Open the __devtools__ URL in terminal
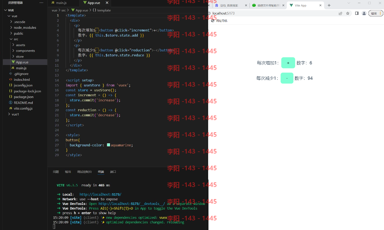 132,204
